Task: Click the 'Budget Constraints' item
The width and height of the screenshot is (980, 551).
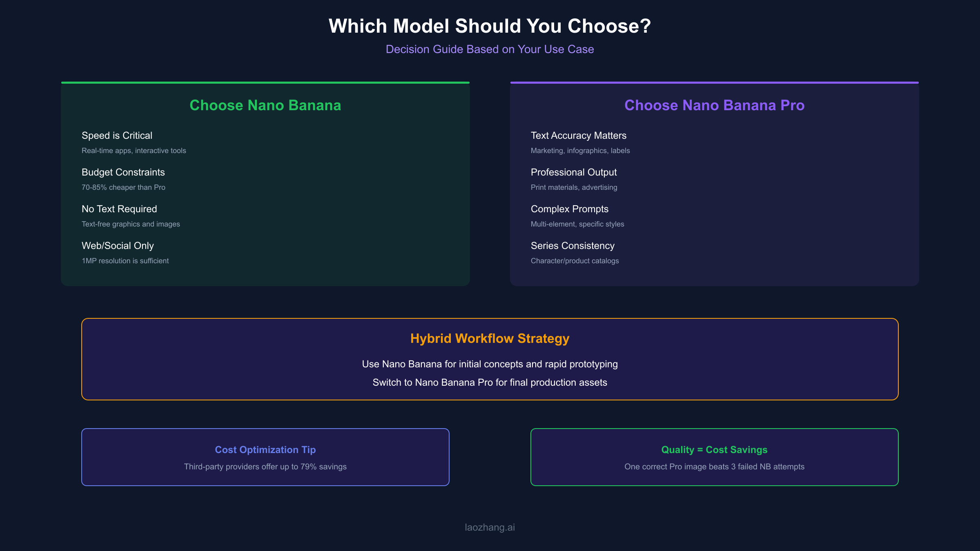Action: tap(123, 172)
